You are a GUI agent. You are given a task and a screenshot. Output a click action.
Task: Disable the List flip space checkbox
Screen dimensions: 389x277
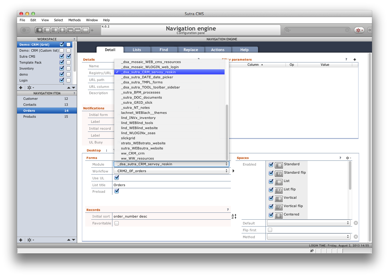(271, 190)
